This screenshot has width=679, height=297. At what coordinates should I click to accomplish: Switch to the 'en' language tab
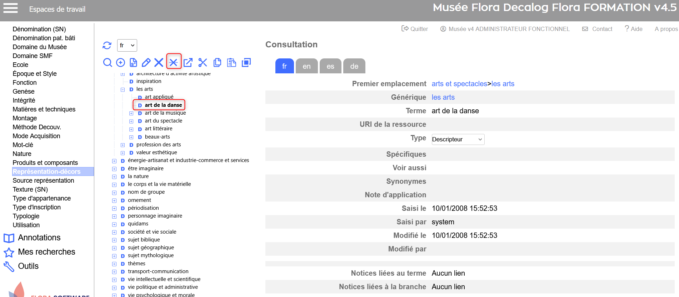(306, 66)
